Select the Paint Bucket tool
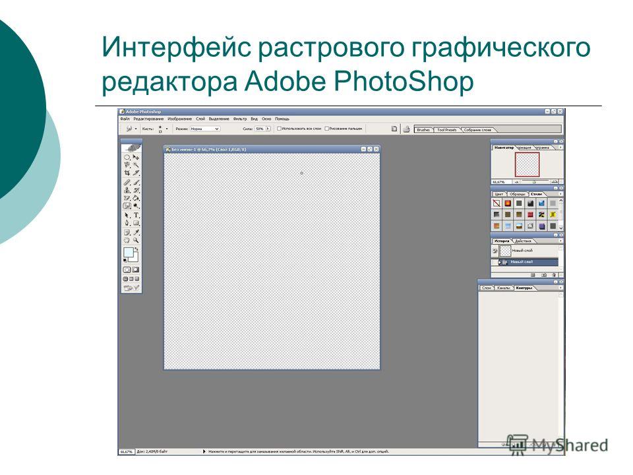Image resolution: width=633 pixels, height=475 pixels. [136, 198]
